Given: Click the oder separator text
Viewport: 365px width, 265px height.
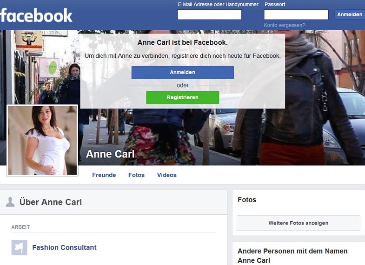Looking at the screenshot, I should point(182,85).
